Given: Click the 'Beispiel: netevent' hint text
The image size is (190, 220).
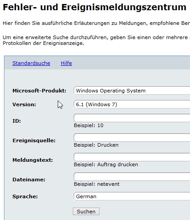Looking at the screenshot, I should tap(96, 184).
